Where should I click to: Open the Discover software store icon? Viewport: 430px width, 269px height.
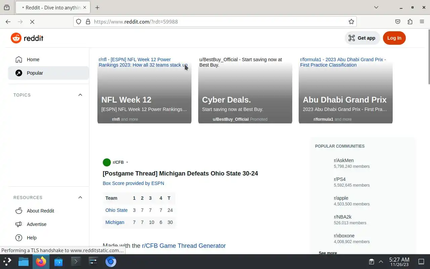coord(58,261)
